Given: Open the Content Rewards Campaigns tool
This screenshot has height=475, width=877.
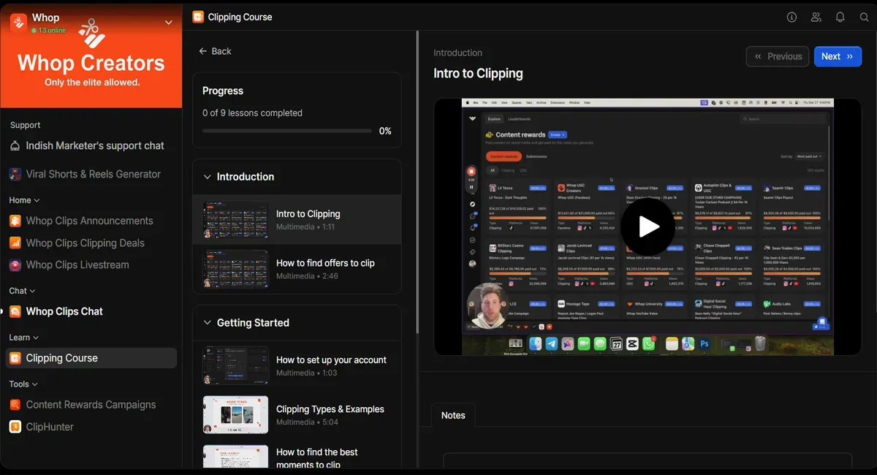Looking at the screenshot, I should pyautogui.click(x=91, y=404).
